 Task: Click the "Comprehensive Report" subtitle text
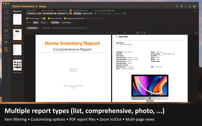[x=72, y=49]
